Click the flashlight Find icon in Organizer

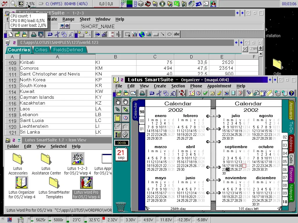(x=249, y=93)
